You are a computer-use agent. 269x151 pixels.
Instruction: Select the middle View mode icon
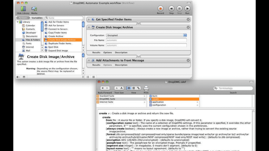pos(134,88)
